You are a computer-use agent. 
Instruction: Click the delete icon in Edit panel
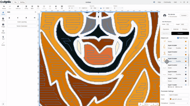[x=18, y=18]
